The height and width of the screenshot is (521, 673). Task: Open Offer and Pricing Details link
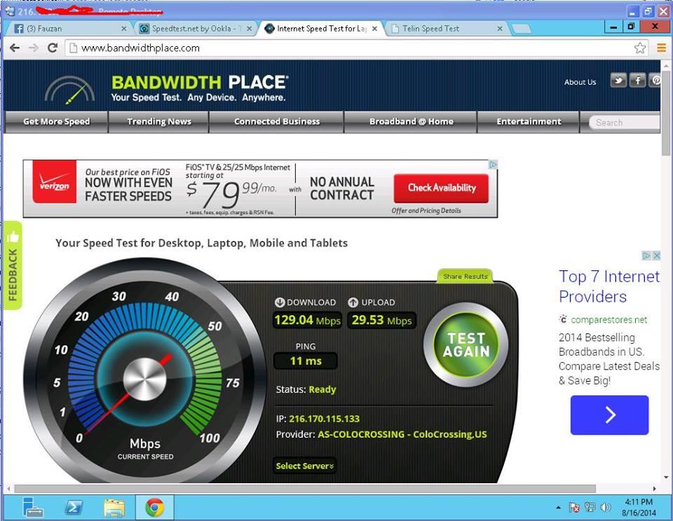pyautogui.click(x=426, y=211)
